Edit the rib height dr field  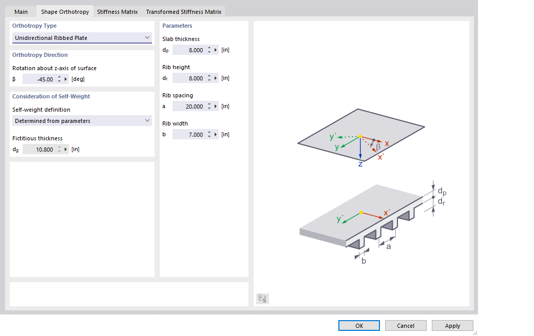[x=189, y=78]
